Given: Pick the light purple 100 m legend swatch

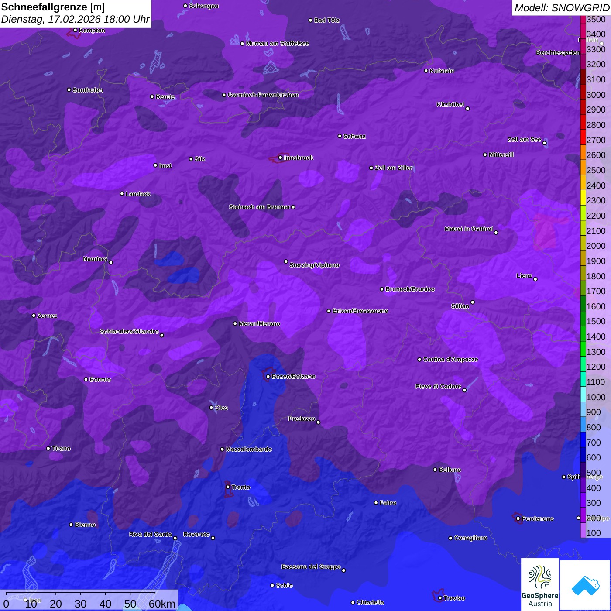Looking at the screenshot, I should [583, 530].
